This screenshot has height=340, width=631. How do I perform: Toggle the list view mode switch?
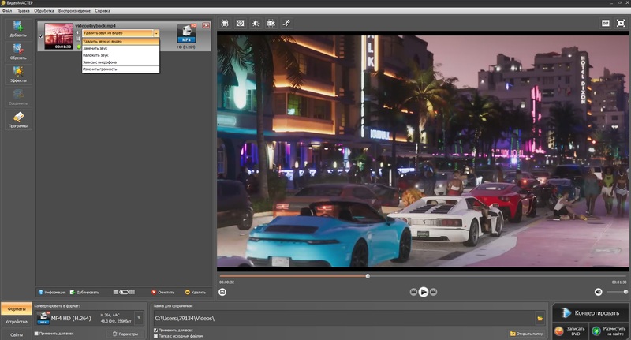(x=124, y=292)
